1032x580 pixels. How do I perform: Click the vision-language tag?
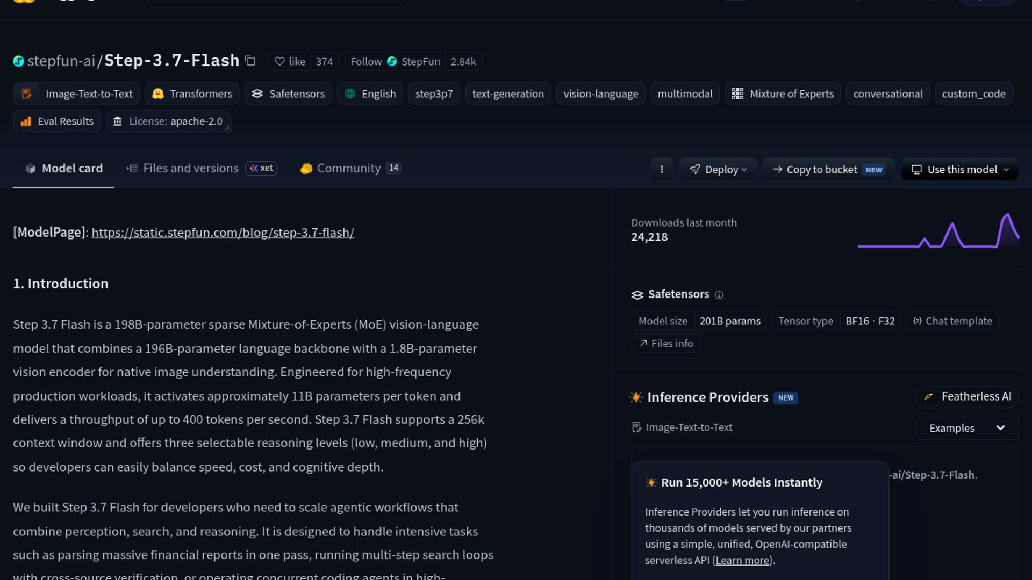pos(600,93)
